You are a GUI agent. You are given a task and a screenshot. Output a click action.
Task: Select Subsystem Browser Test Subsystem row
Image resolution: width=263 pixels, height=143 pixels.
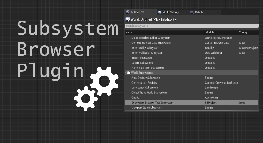click(x=192, y=103)
